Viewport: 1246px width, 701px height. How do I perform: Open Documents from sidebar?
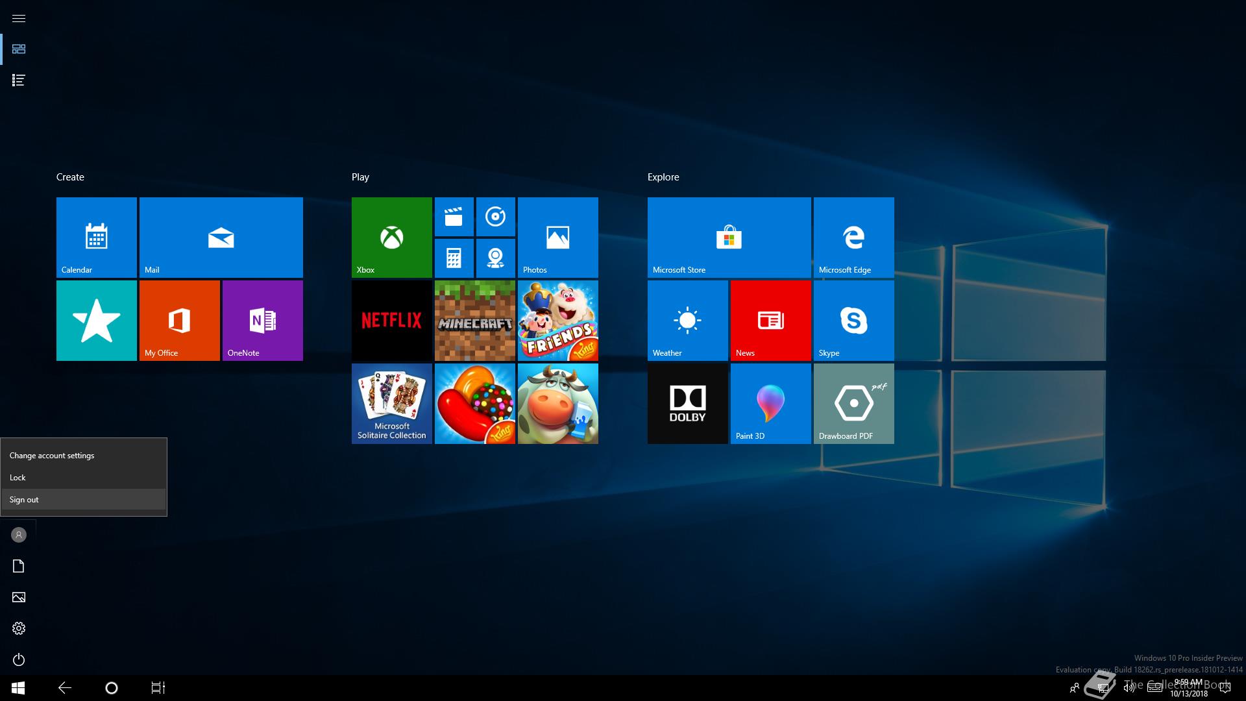[x=19, y=566]
